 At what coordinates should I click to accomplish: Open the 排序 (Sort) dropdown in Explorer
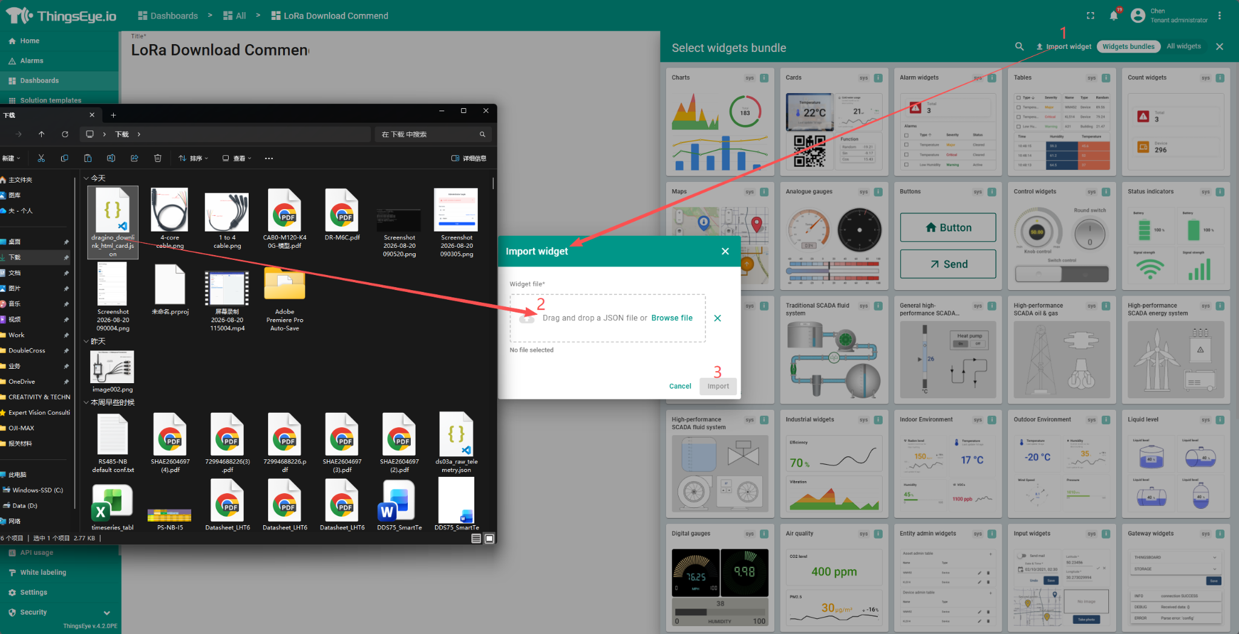pos(193,158)
